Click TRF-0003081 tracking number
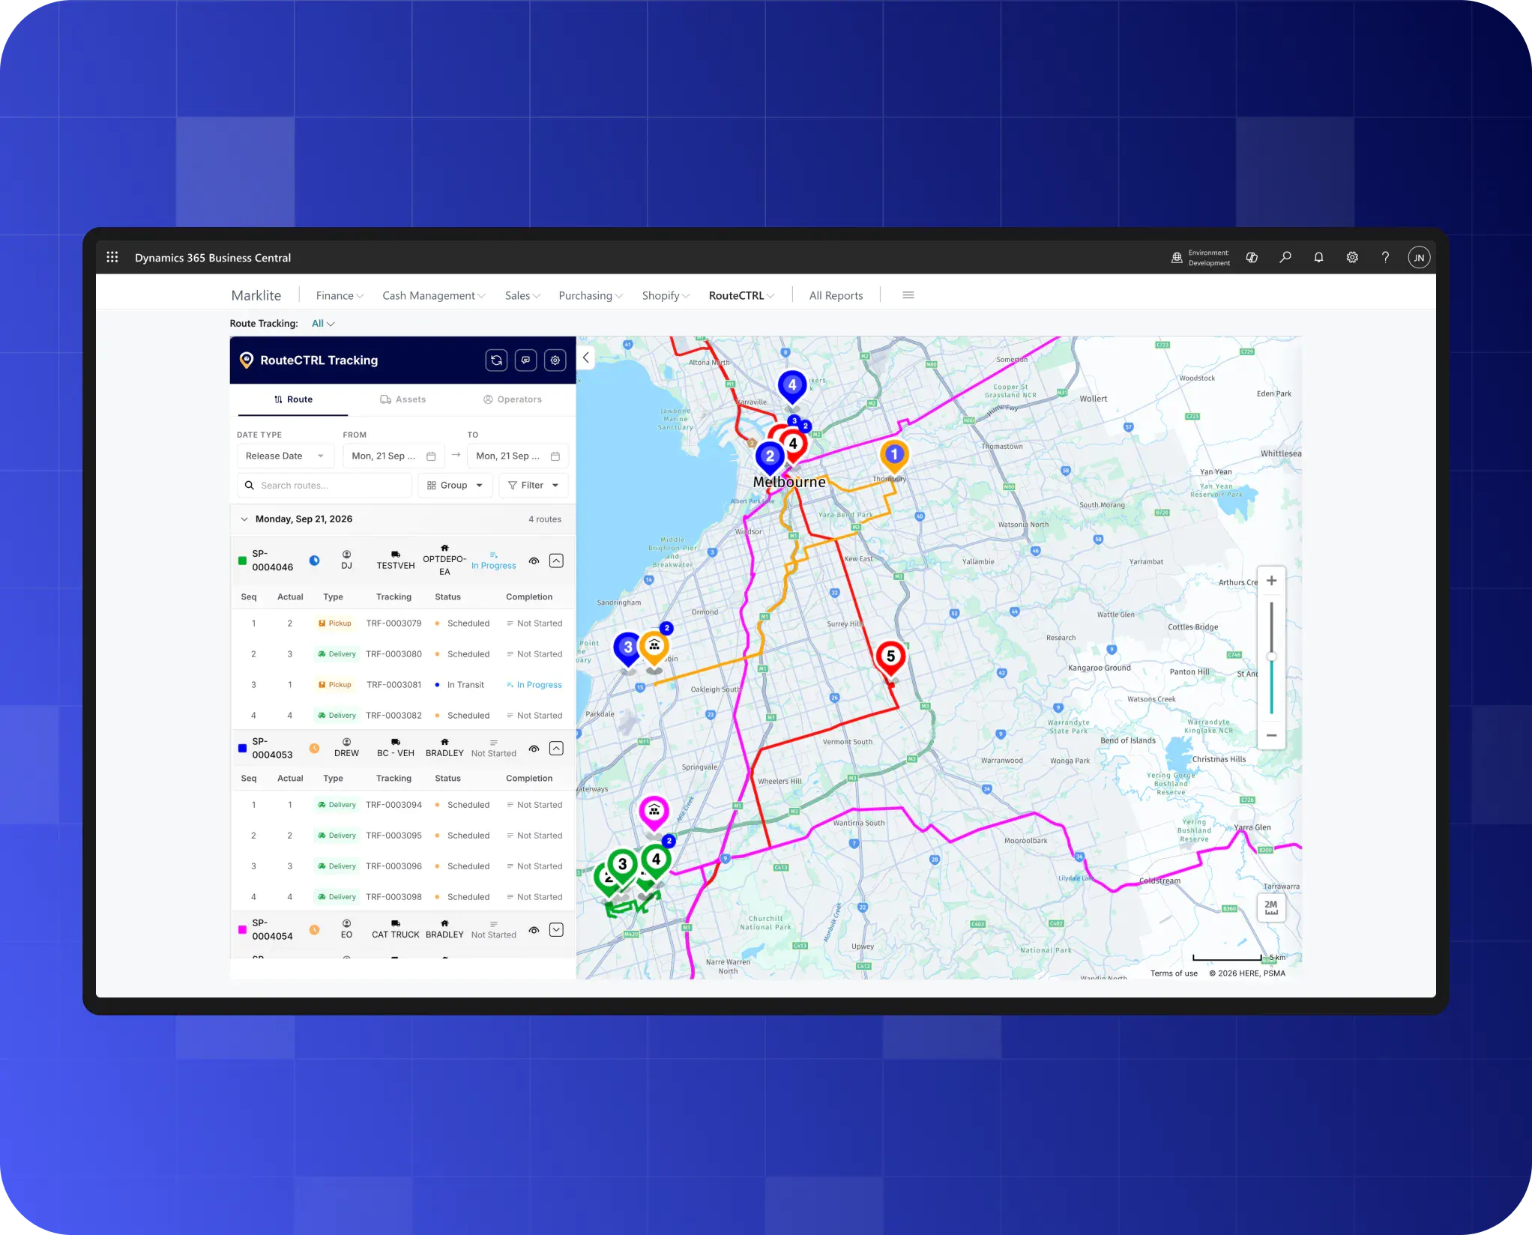Screen dimensions: 1532x1235 (393, 685)
